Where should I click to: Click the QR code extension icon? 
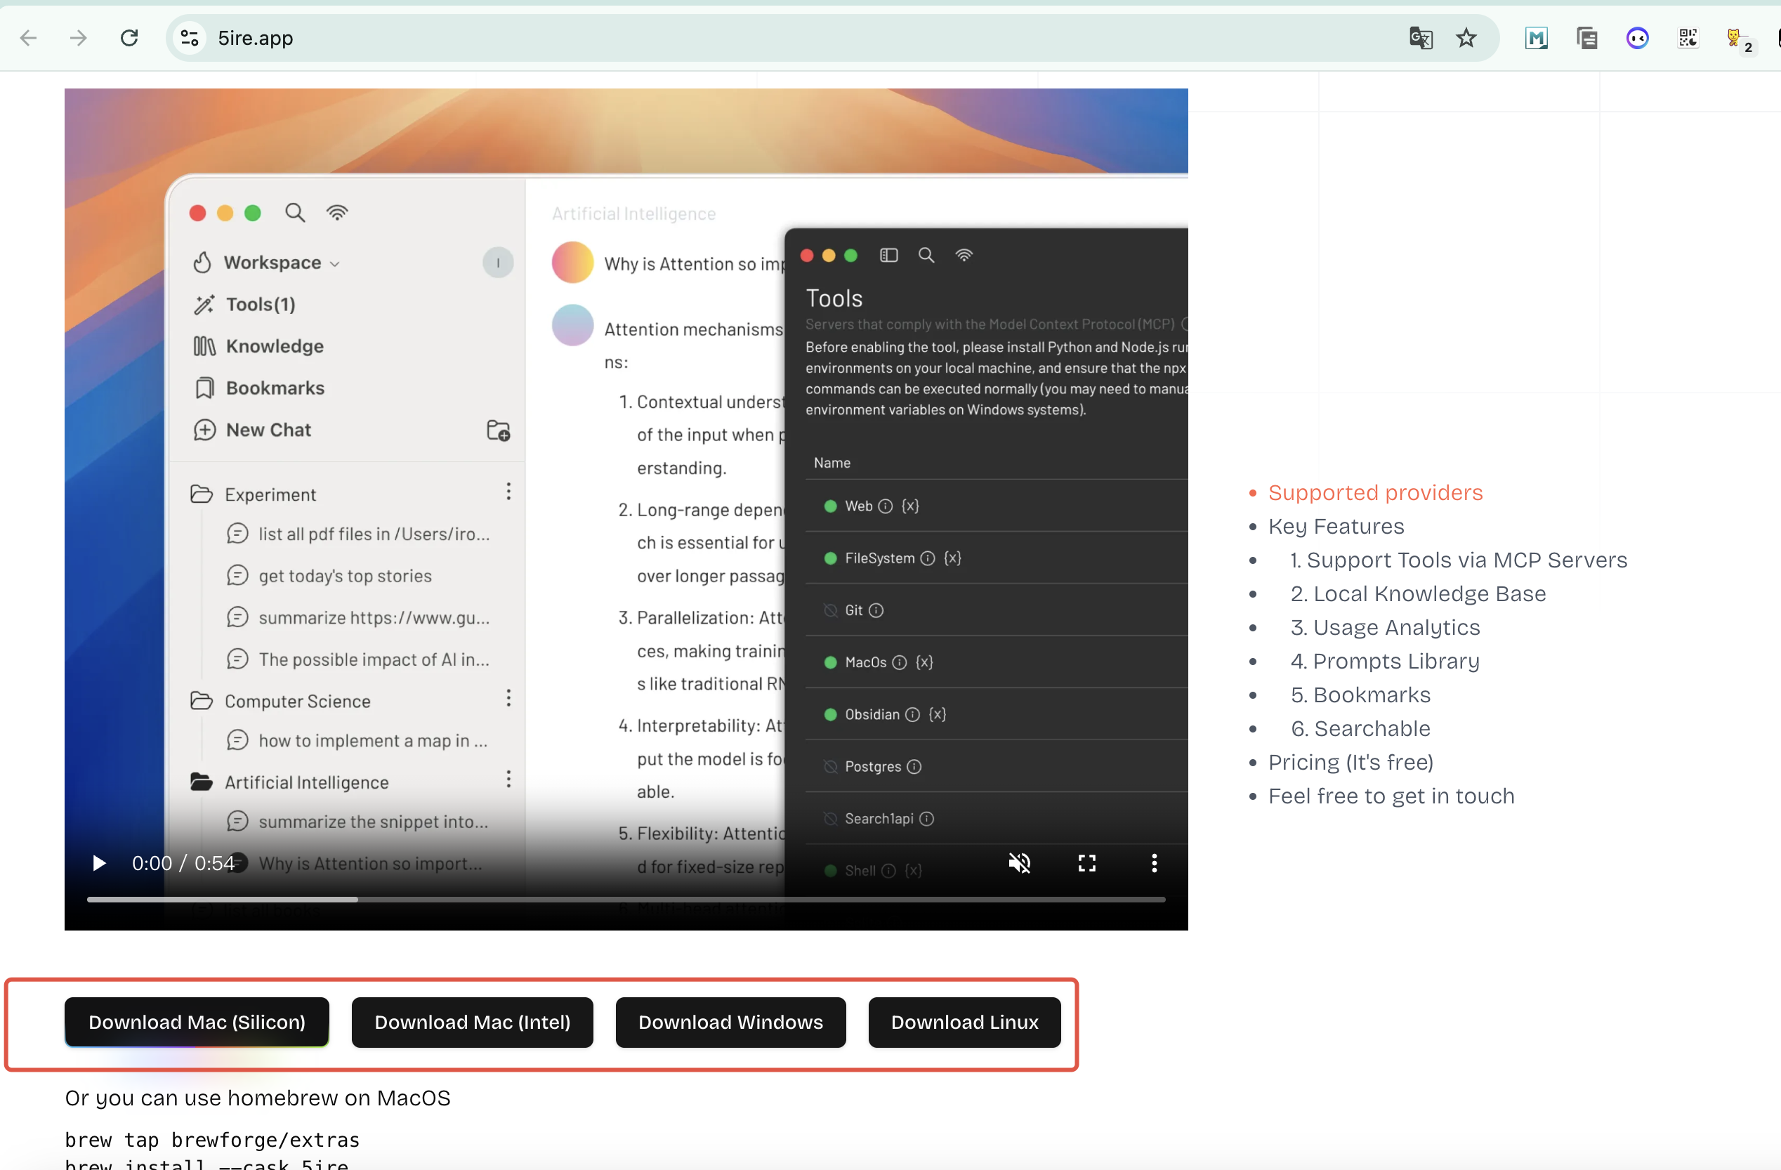1688,37
